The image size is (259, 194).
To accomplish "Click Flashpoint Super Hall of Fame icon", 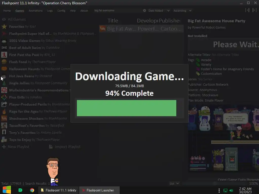I will (4, 34).
